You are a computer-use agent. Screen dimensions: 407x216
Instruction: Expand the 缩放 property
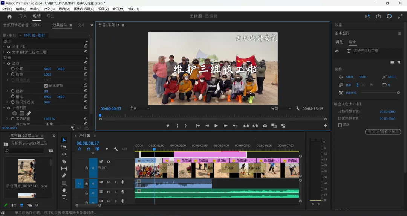(x=7, y=75)
